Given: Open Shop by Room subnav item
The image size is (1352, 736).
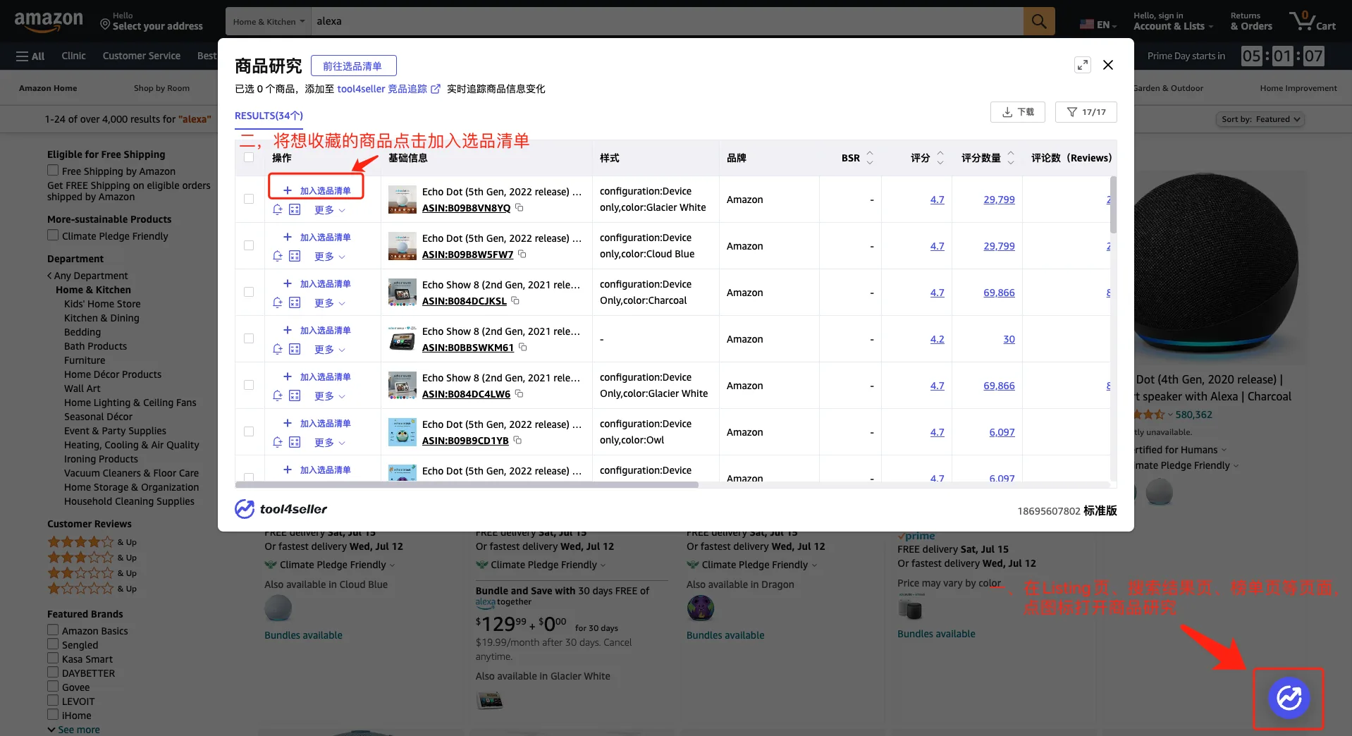Looking at the screenshot, I should coord(161,88).
